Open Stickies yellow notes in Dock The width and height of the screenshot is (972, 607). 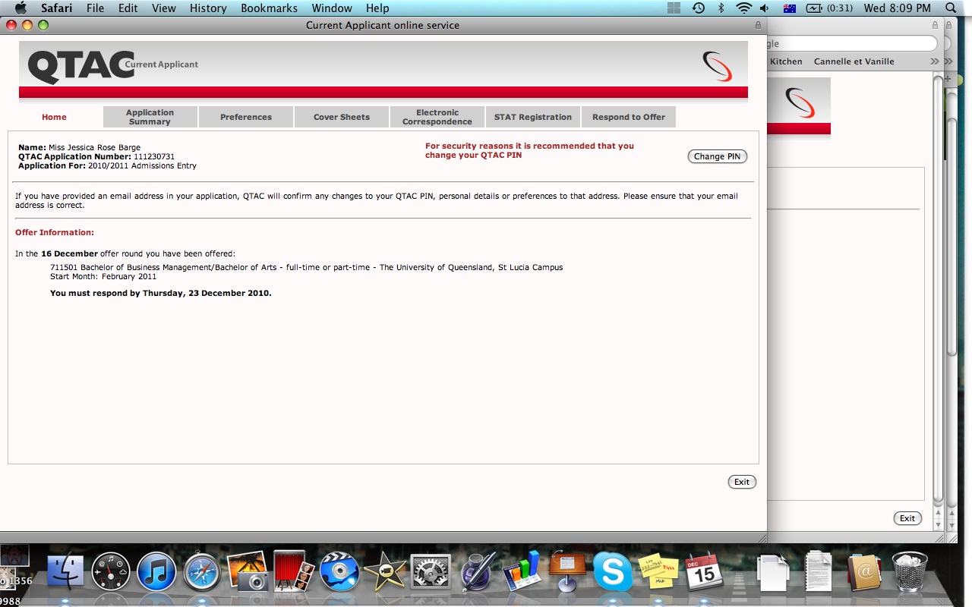click(658, 571)
